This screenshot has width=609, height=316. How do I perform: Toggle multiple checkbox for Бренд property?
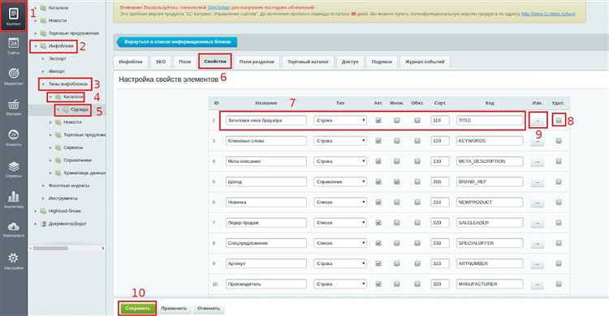396,181
